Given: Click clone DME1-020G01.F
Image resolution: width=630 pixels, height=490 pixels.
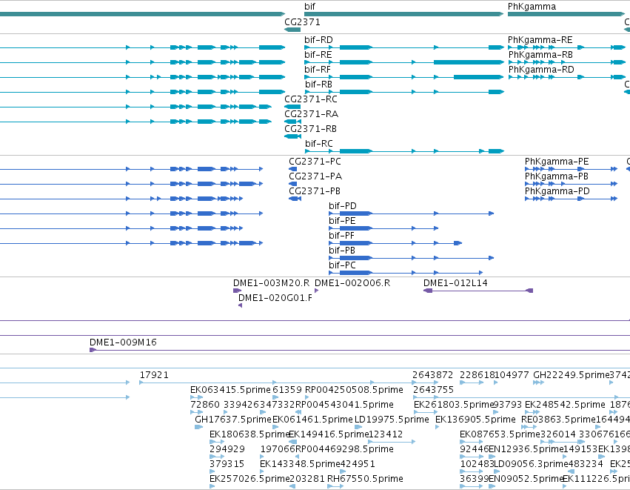Looking at the screenshot, I should point(275,298).
